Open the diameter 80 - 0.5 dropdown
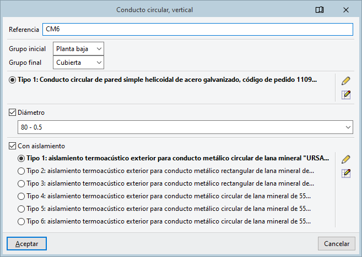The height and width of the screenshot is (257, 362). [x=181, y=127]
